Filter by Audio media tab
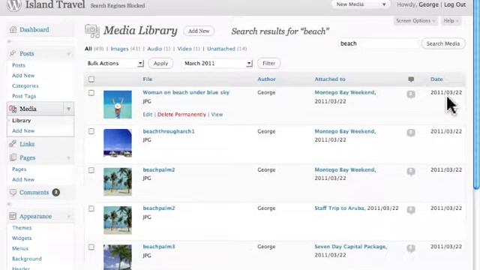This screenshot has height=270, width=480. point(154,49)
